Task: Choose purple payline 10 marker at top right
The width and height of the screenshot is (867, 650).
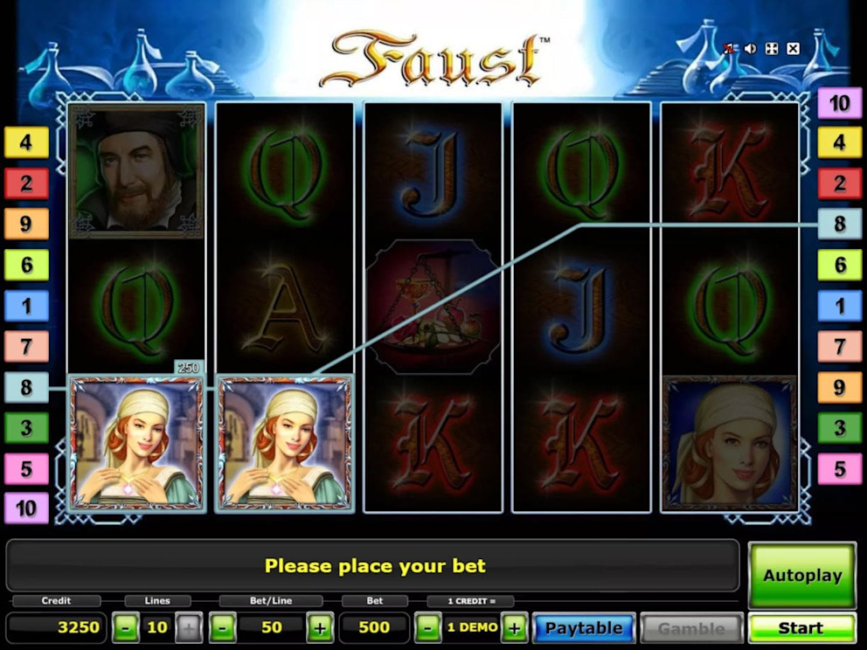Action: (x=839, y=103)
